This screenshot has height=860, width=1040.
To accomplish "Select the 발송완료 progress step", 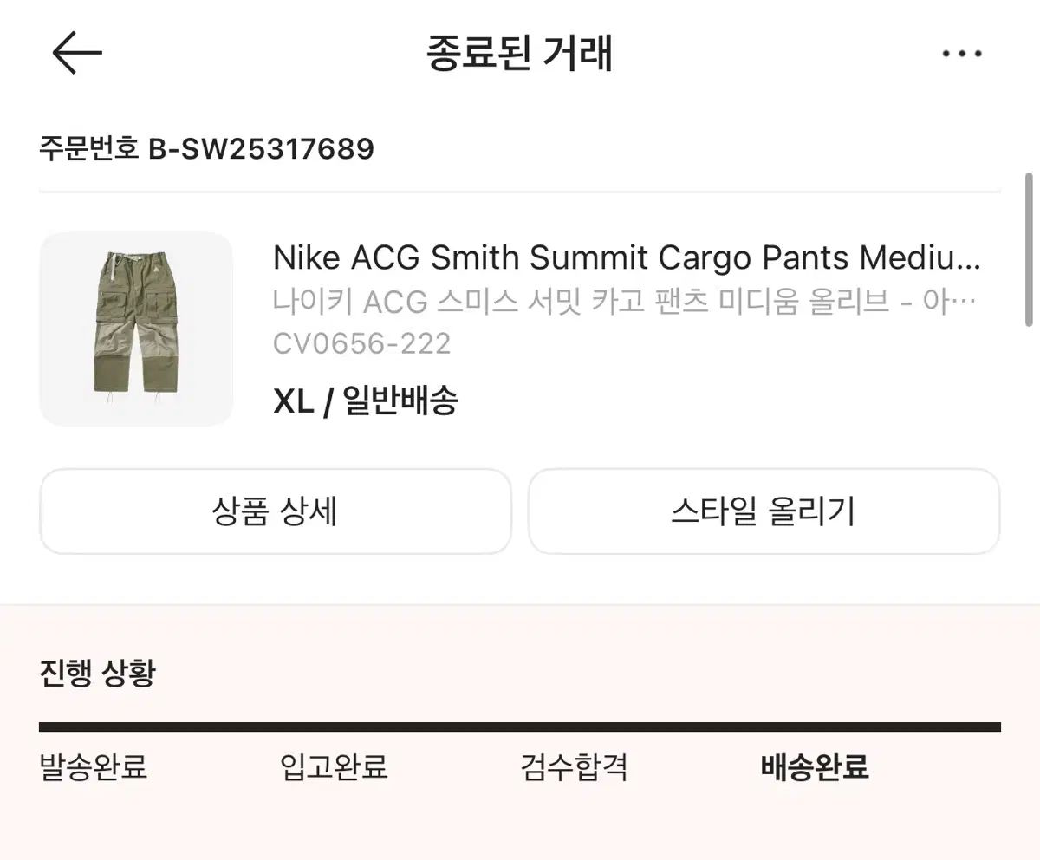I will (94, 766).
